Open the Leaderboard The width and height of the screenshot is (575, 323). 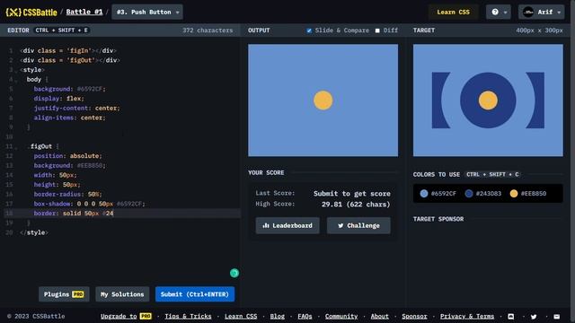tap(287, 225)
